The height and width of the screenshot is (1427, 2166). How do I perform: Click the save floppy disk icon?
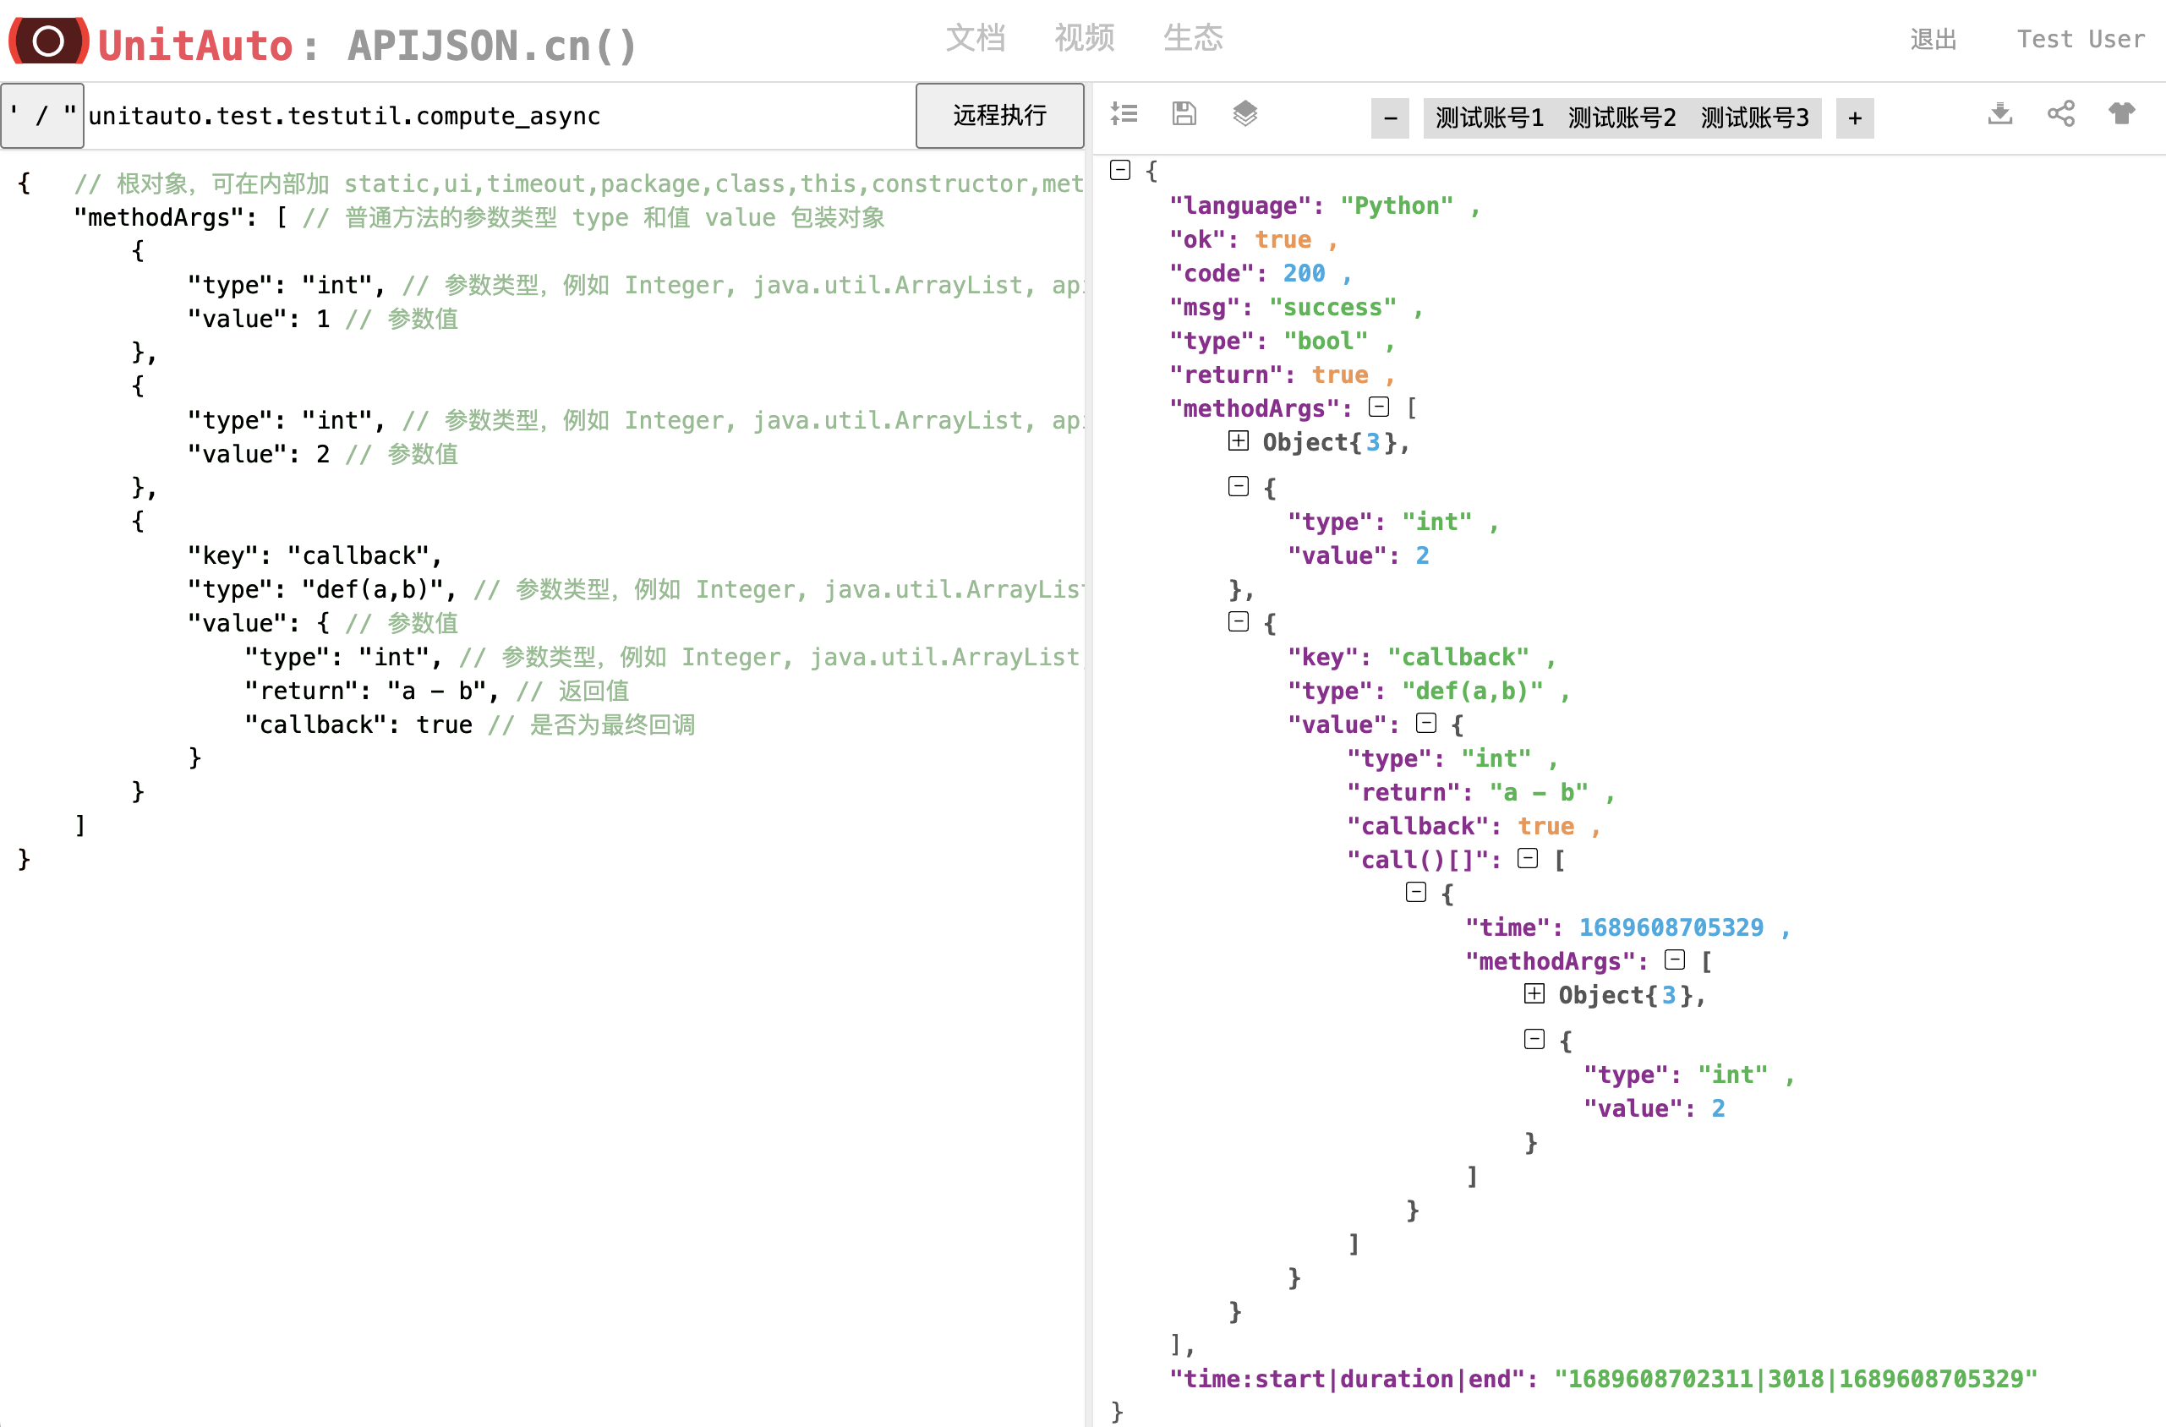(1184, 114)
